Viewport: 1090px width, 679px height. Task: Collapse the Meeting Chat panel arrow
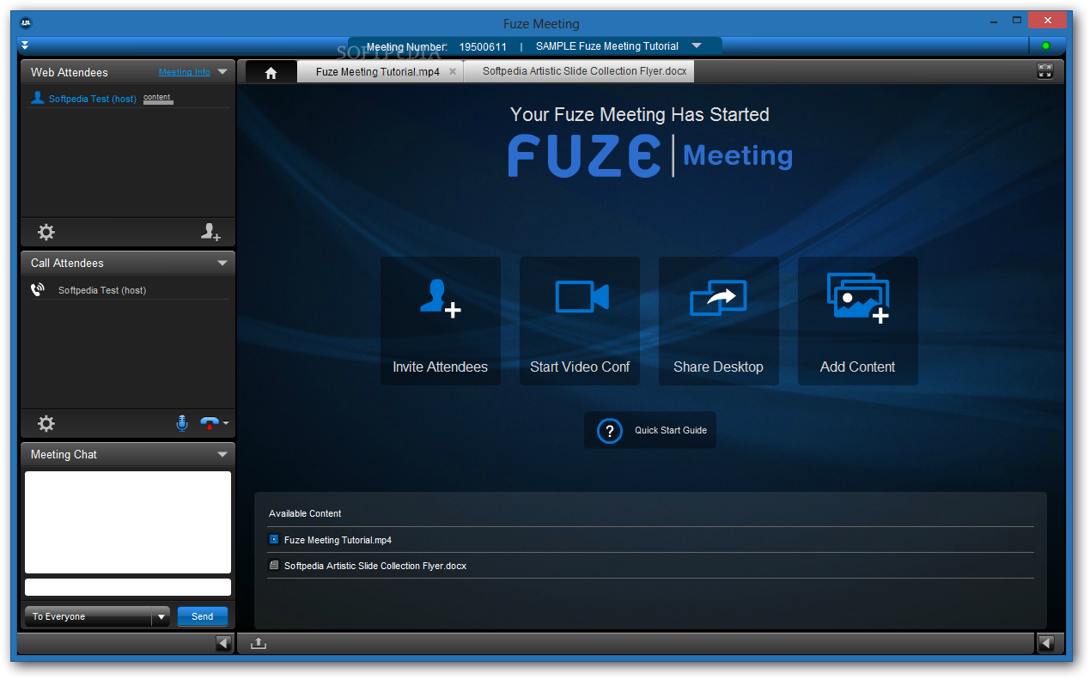point(222,454)
